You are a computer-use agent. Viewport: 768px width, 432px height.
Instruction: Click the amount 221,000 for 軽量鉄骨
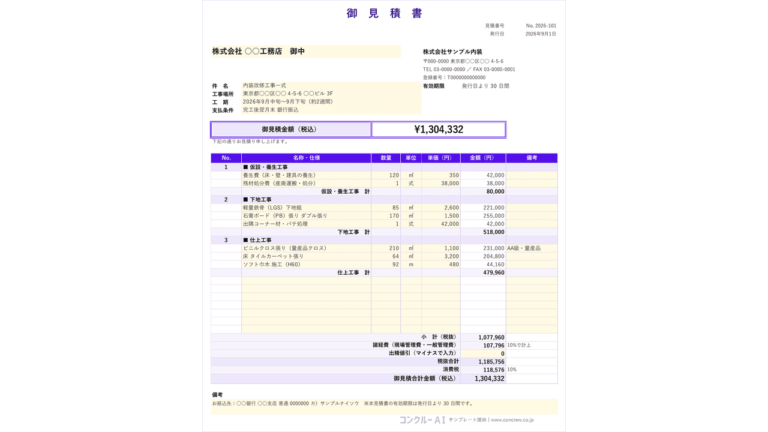point(483,208)
